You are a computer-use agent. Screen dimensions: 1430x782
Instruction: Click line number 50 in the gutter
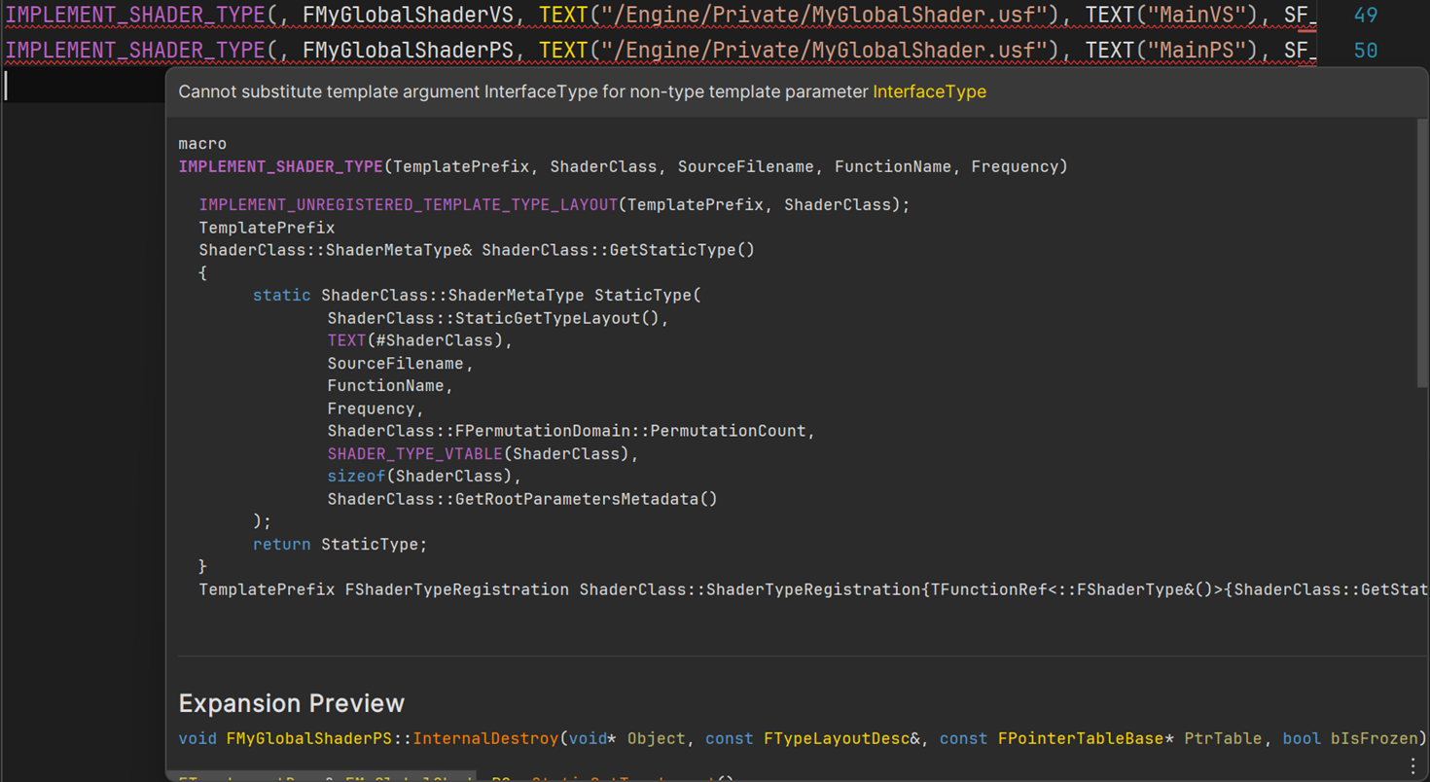point(1365,50)
